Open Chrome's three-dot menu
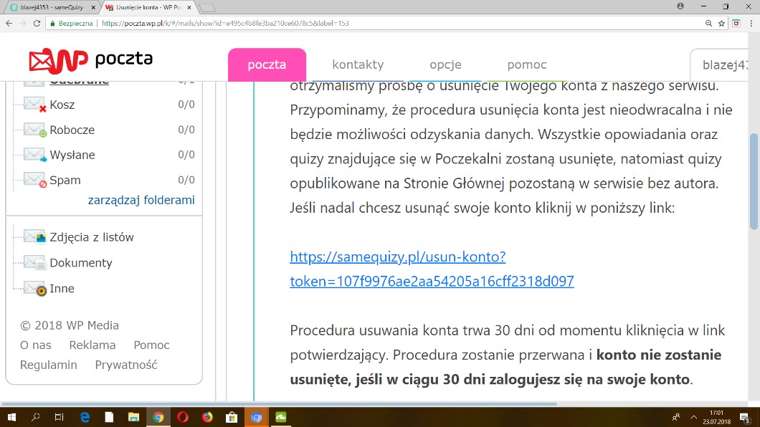Viewport: 760px width, 427px height. click(x=750, y=23)
